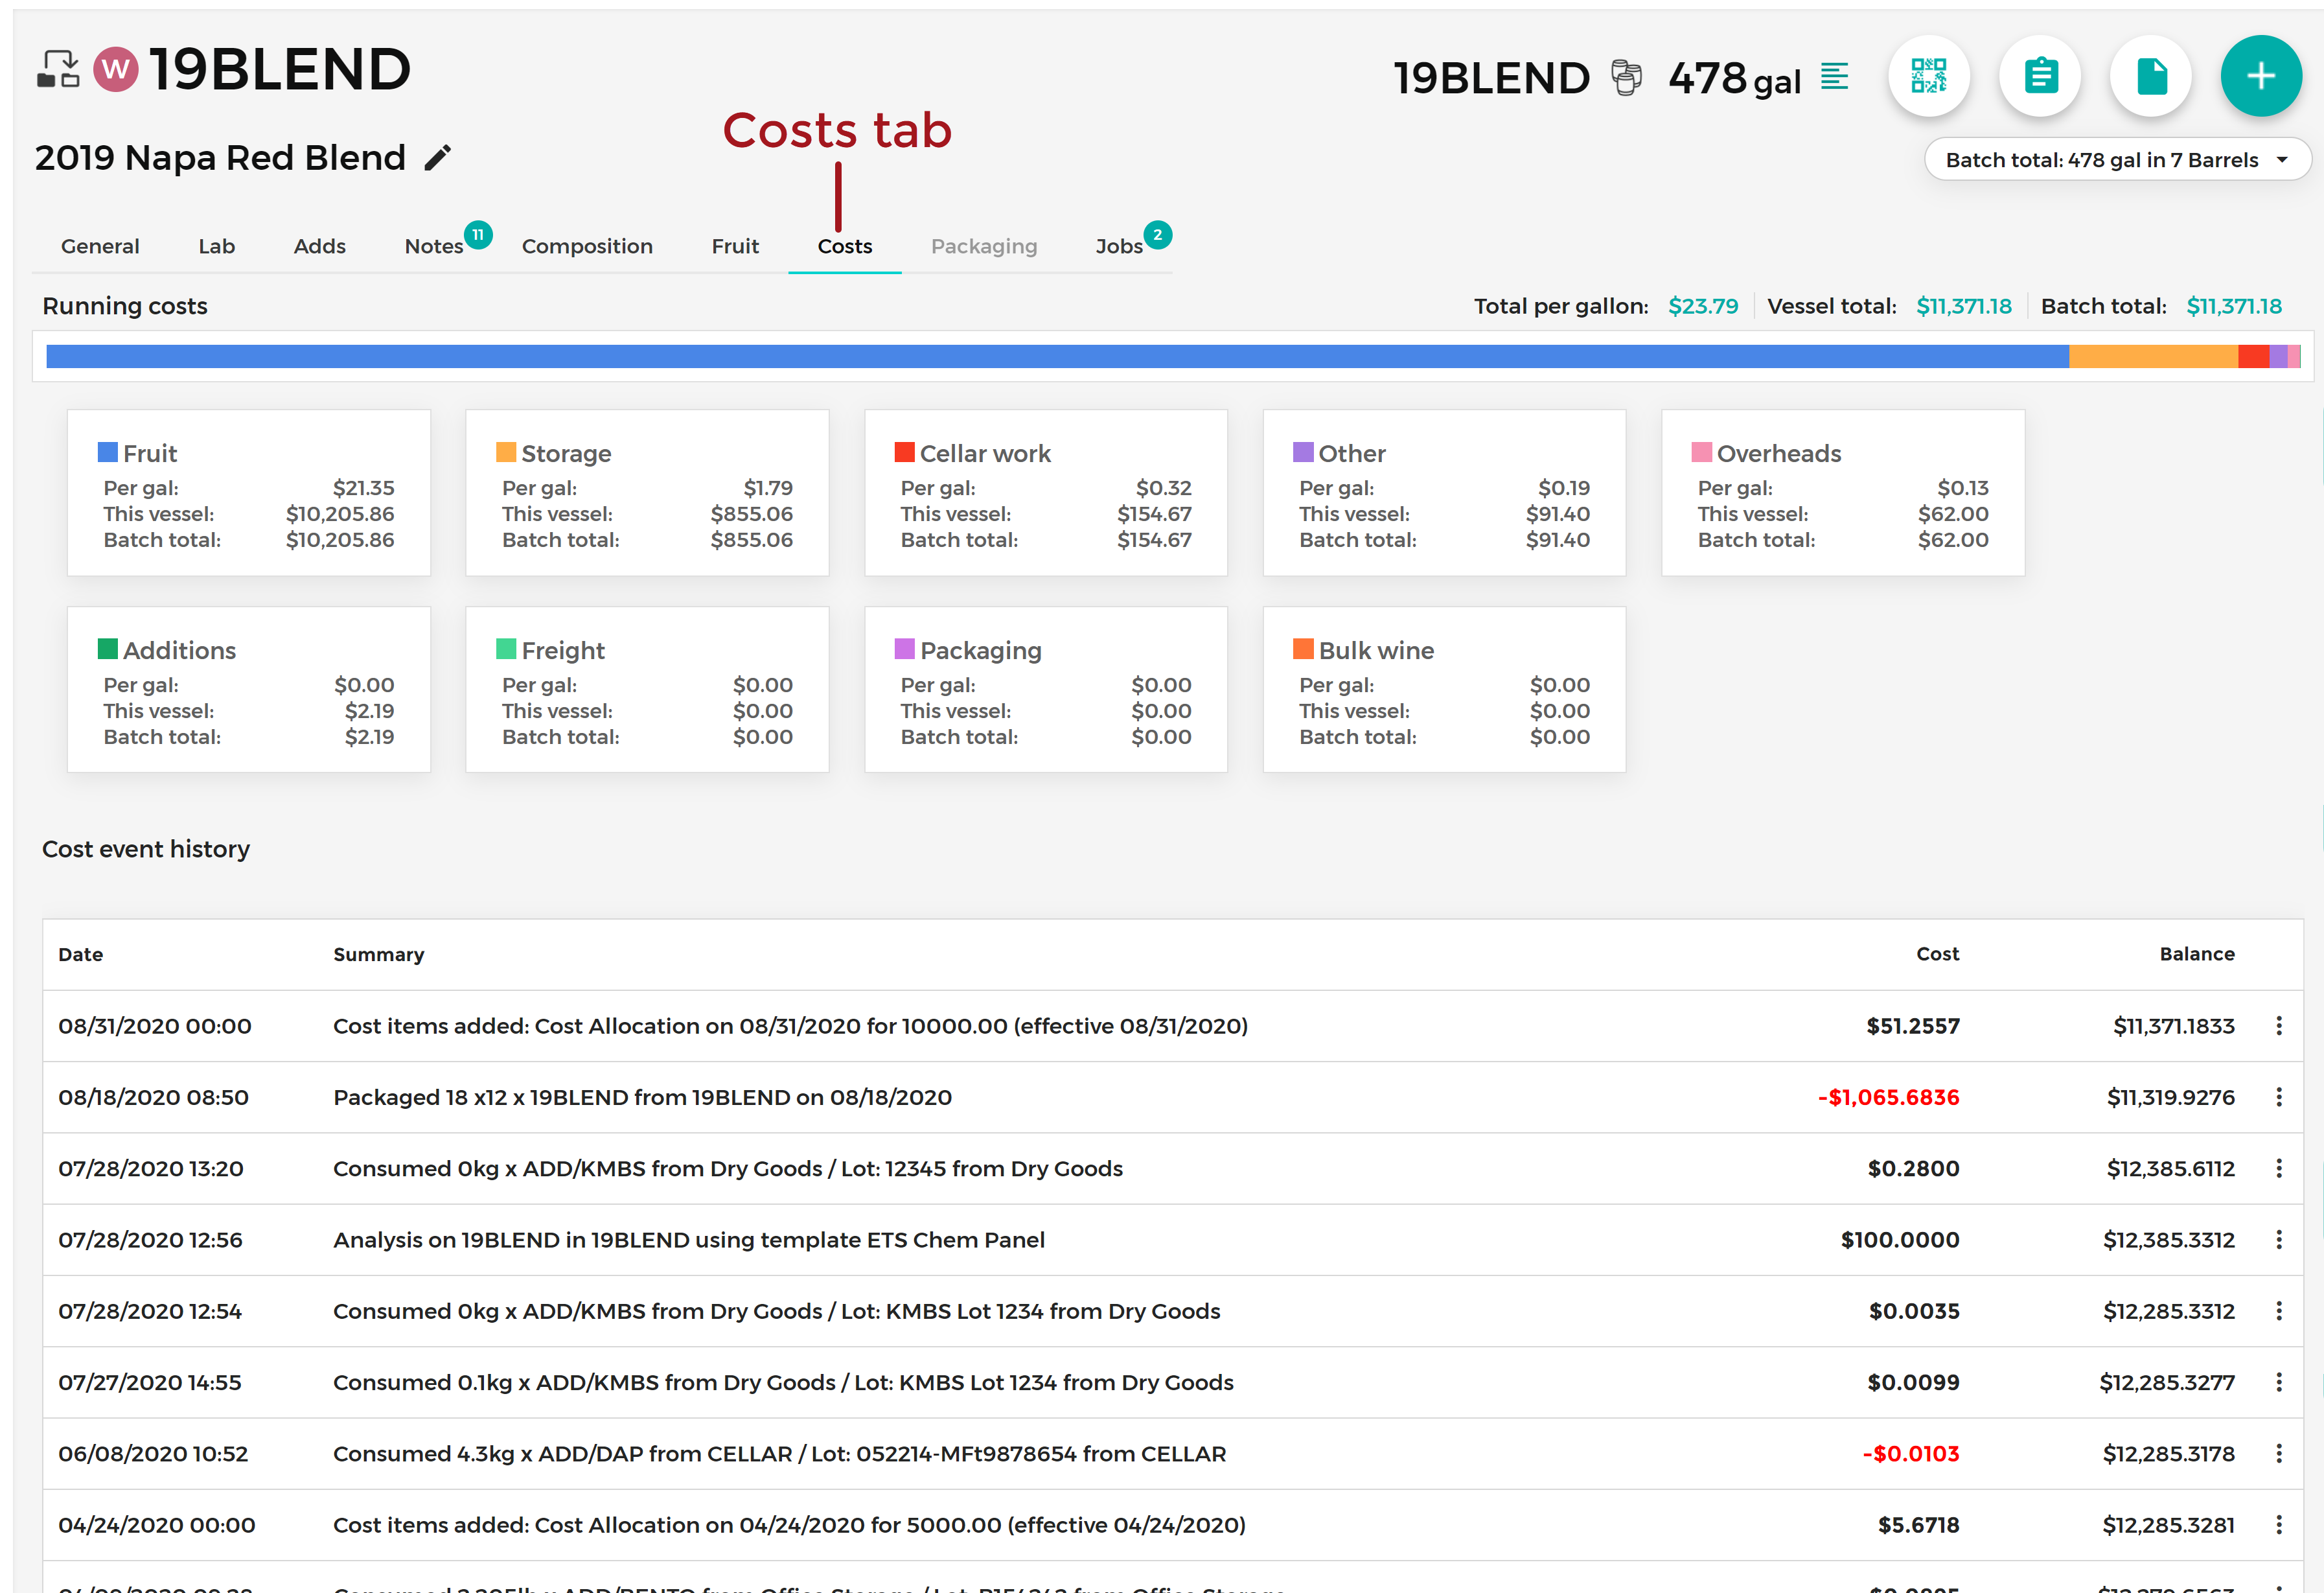
Task: Click the red Cellar work segment of cost bar
Action: point(2254,356)
